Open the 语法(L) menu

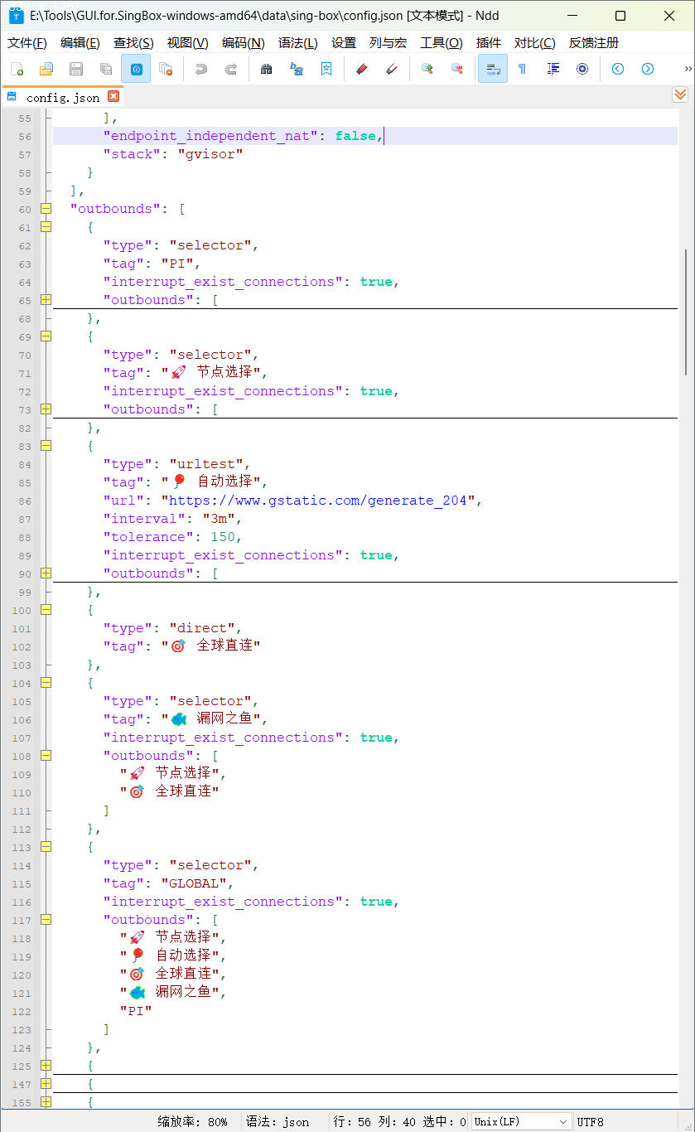pyautogui.click(x=298, y=43)
